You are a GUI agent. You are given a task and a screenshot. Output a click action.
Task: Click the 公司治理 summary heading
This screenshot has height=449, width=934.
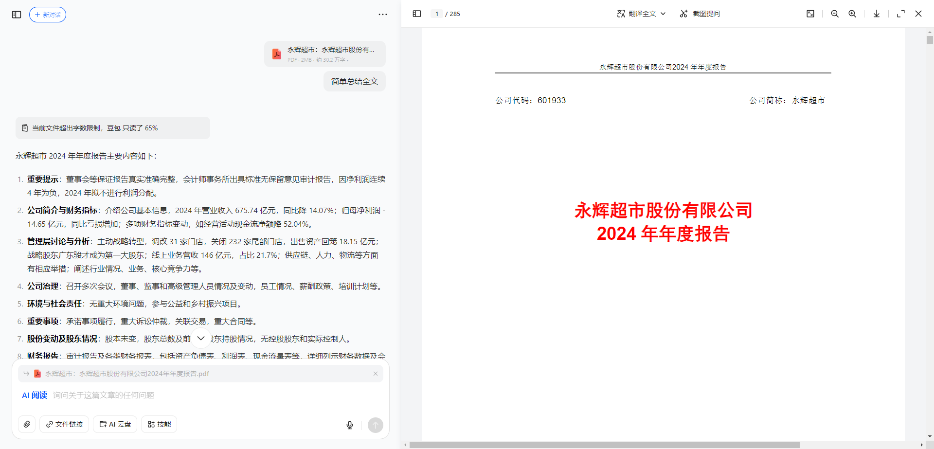[x=43, y=286]
